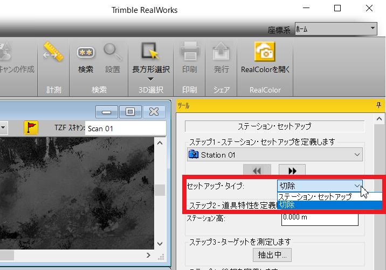This screenshot has height=270, width=386.
Task: Click the 抽出中... button
Action: coord(272,255)
